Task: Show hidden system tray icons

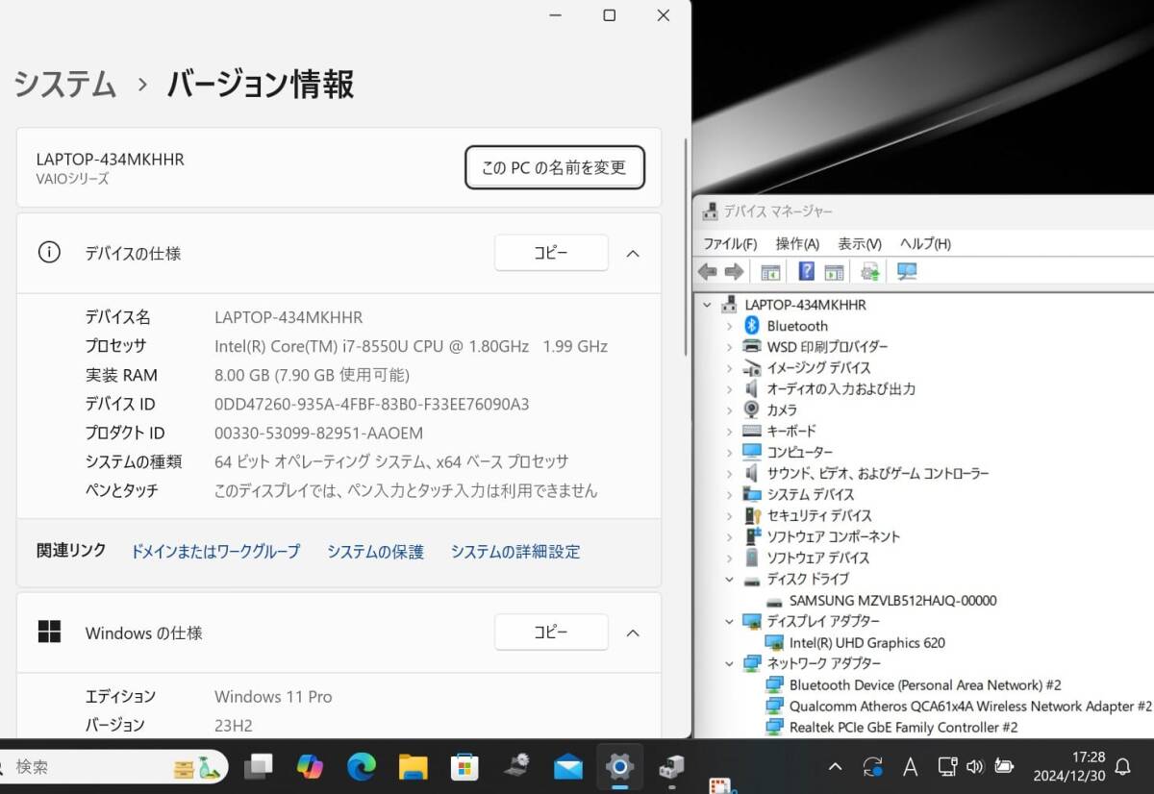Action: (x=835, y=767)
